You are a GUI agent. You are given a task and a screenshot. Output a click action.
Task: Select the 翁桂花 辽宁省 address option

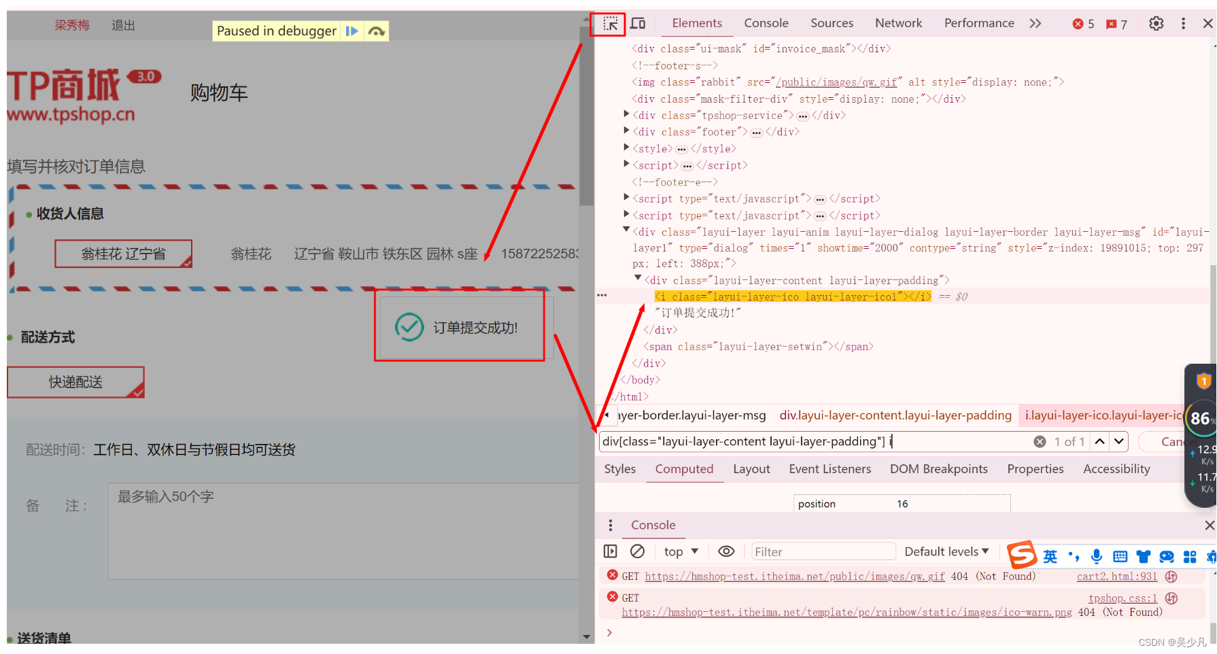pos(122,253)
